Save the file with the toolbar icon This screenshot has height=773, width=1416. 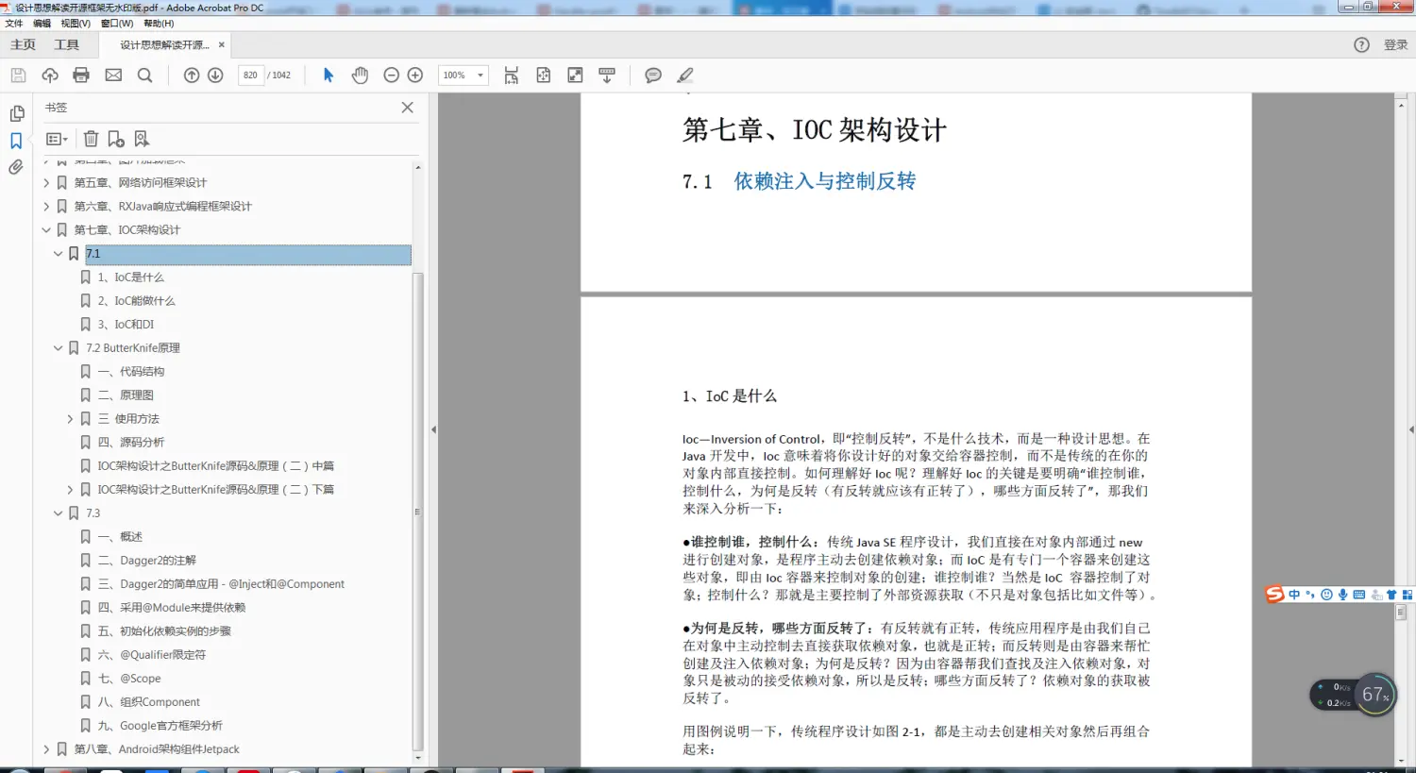[x=18, y=76]
